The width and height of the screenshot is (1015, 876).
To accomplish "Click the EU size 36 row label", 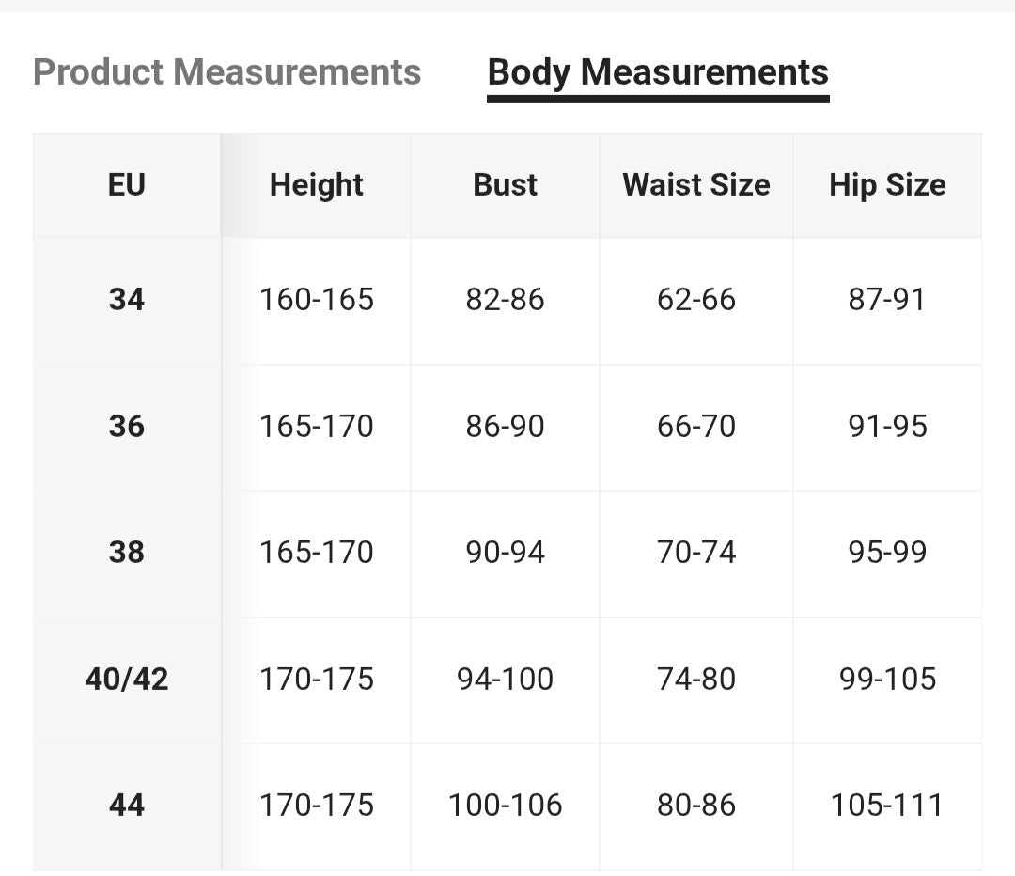I will pyautogui.click(x=127, y=427).
